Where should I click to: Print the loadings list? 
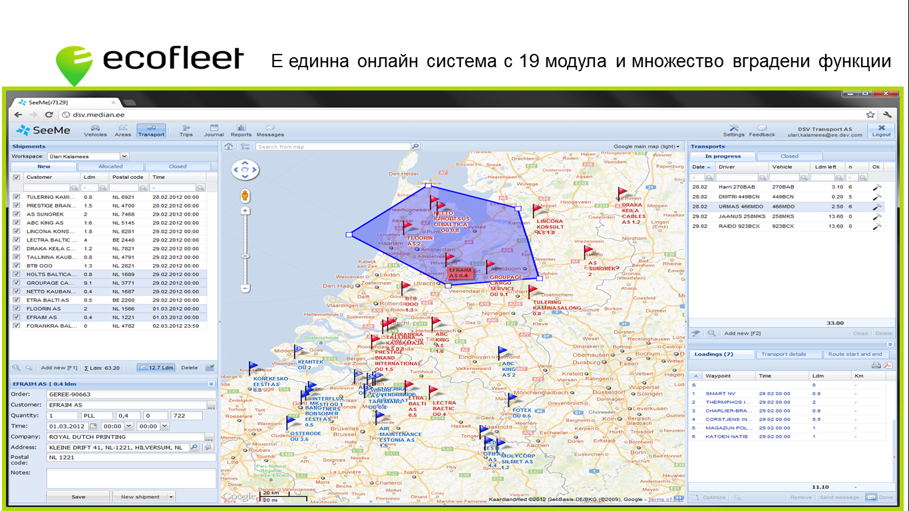[876, 365]
